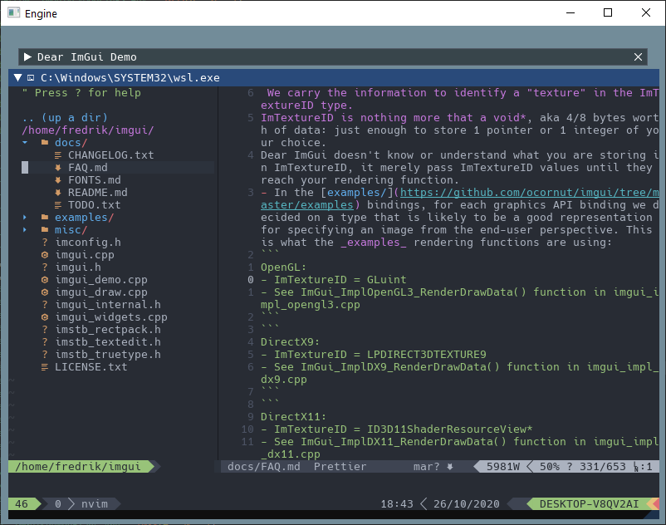Click the /home/fredrik/imgui statusline segment
The image size is (666, 525).
tap(81, 466)
